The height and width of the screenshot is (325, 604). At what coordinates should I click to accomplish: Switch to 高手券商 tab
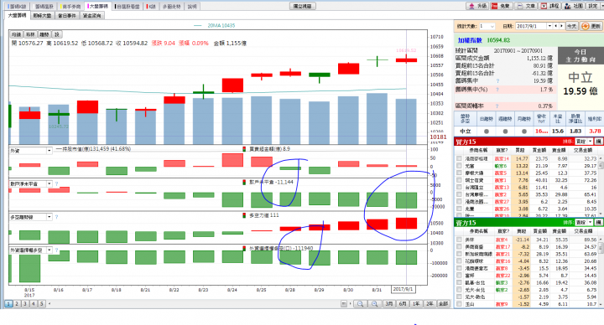tap(70, 6)
